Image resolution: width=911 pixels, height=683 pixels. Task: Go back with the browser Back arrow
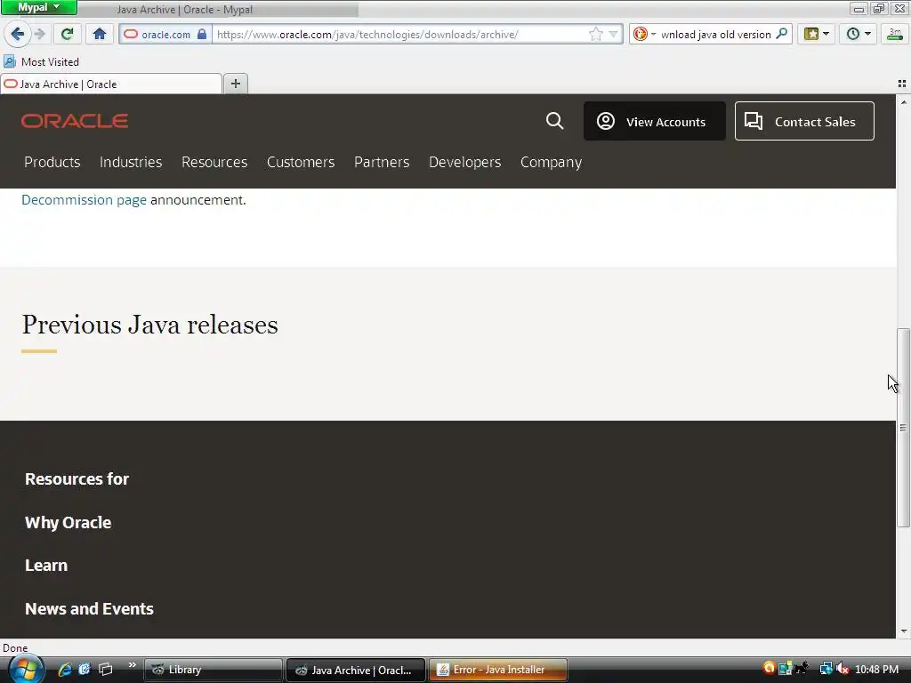(x=18, y=35)
